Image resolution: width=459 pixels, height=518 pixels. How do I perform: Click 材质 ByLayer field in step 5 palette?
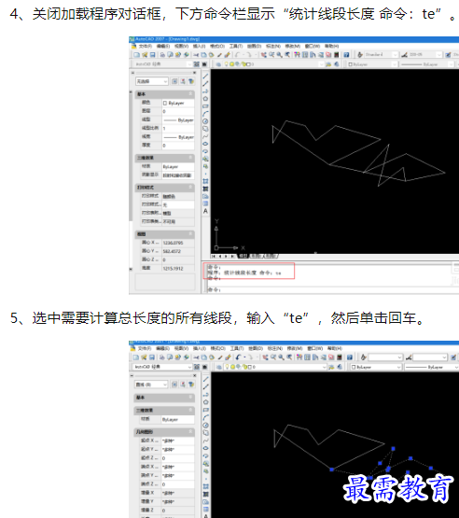pyautogui.click(x=178, y=420)
